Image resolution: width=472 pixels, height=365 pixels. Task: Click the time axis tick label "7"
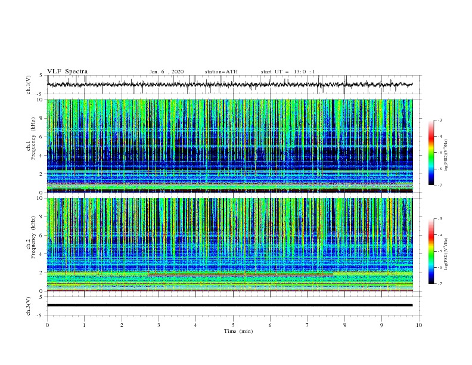308,325
